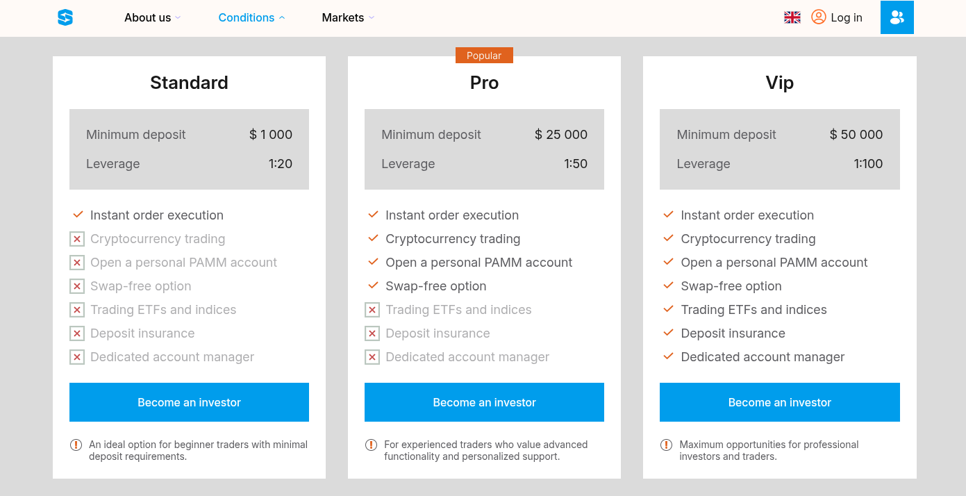This screenshot has width=966, height=496.
Task: Click the user profile icon beside Log in
Action: click(819, 17)
